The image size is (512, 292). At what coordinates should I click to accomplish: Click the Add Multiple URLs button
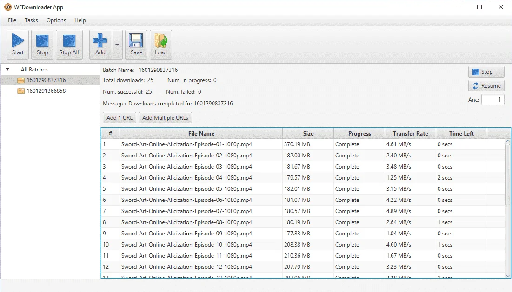point(165,117)
